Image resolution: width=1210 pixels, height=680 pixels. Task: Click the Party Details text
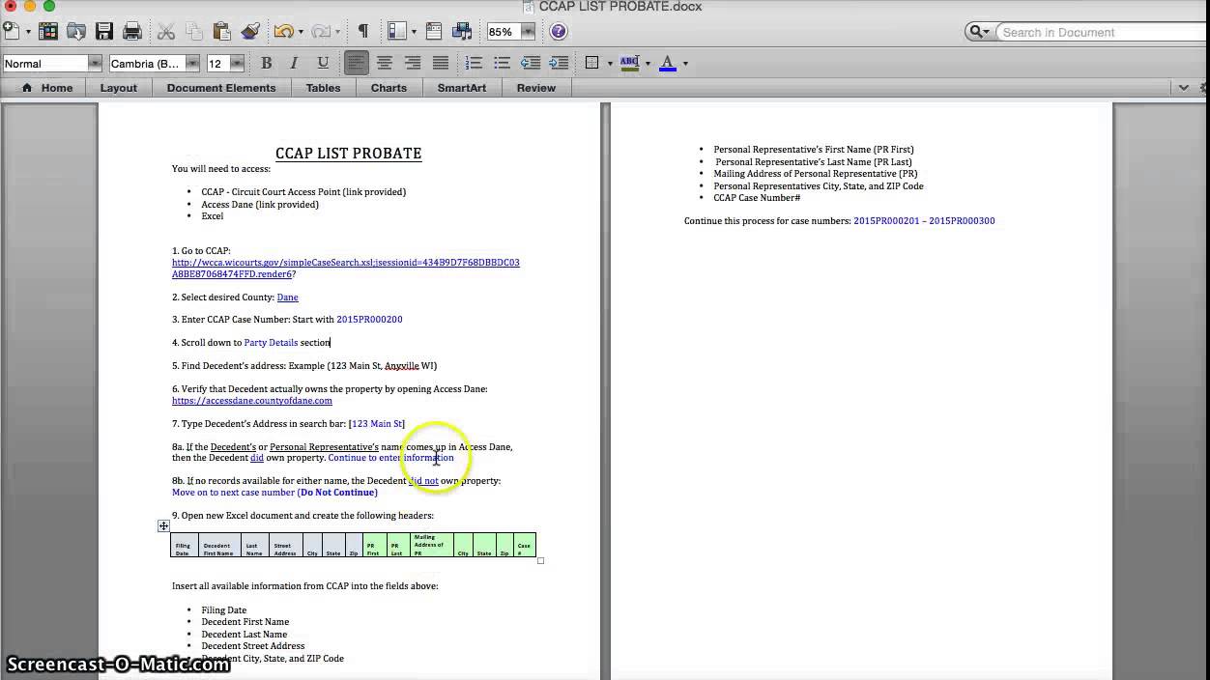pyautogui.click(x=271, y=343)
